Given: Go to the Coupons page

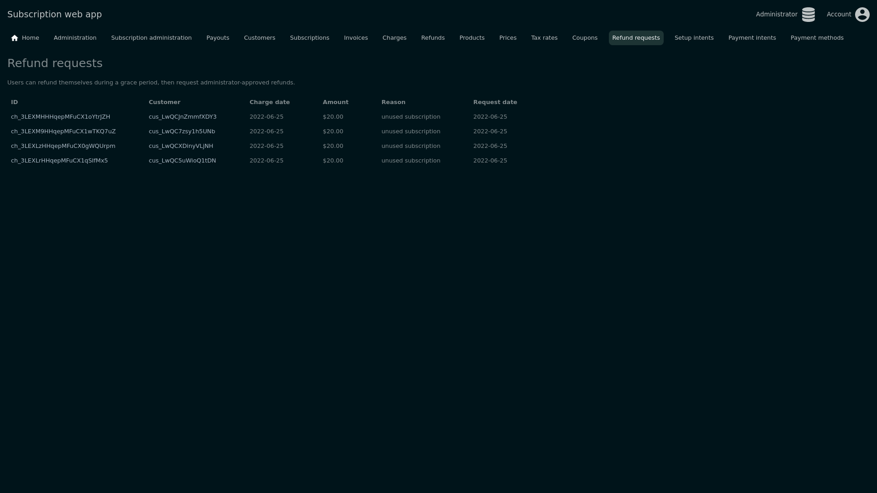Looking at the screenshot, I should coord(585,38).
